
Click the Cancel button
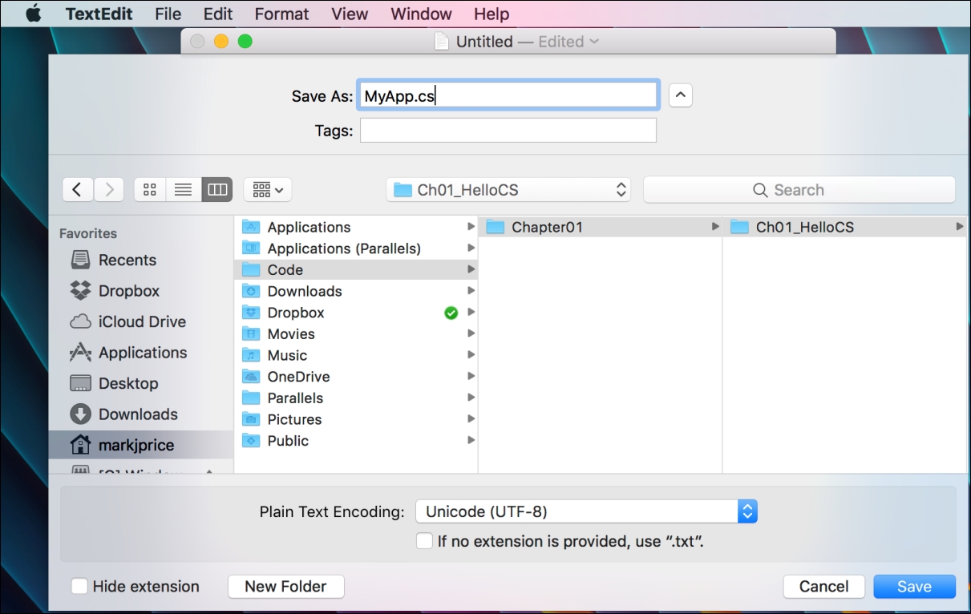click(824, 586)
